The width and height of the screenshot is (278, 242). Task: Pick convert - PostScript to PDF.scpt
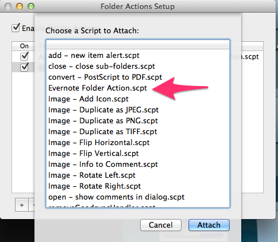point(138,77)
